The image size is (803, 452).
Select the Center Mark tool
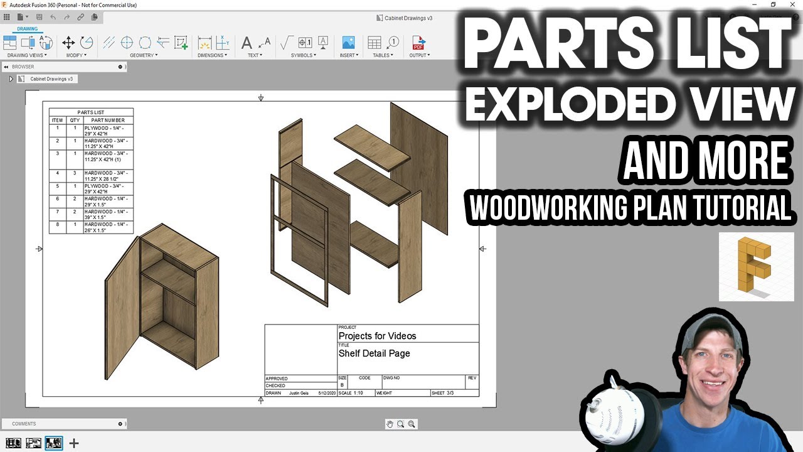[127, 43]
